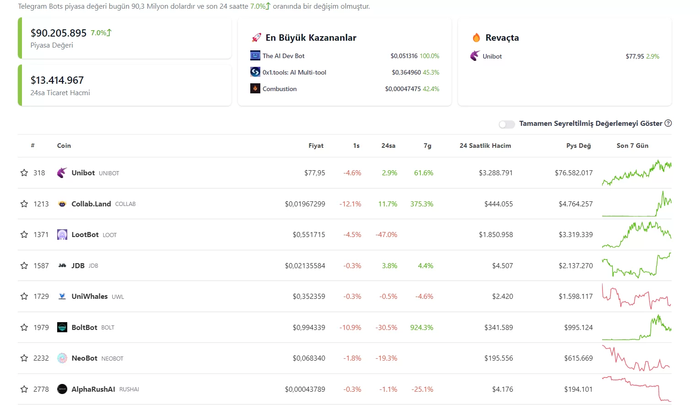
Task: Click the BoltBot logo icon
Action: (62, 327)
